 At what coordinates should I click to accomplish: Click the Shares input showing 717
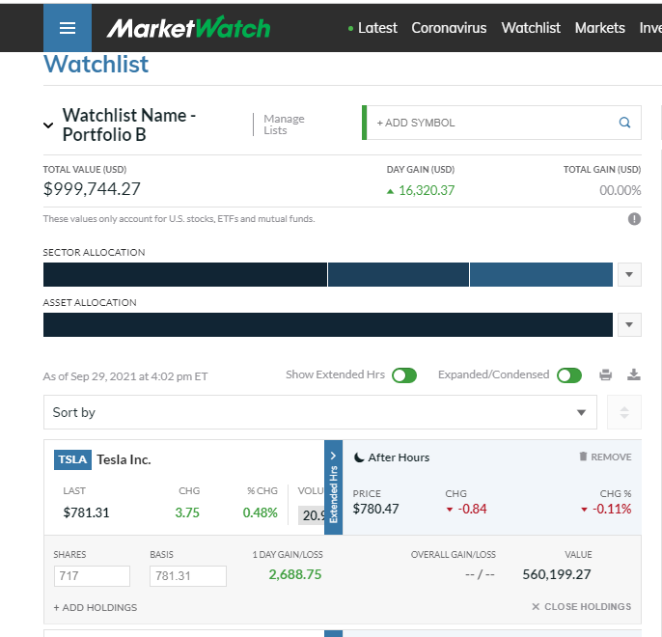point(92,576)
